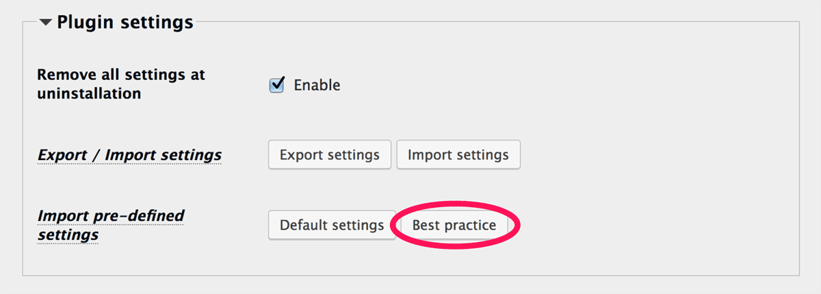Apply the Best practice preset
Screen dimensions: 821x294
(x=454, y=225)
